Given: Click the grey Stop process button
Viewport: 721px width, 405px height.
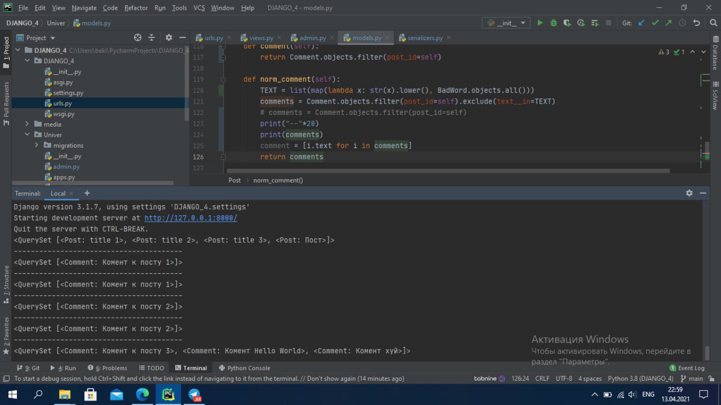Looking at the screenshot, I should point(608,23).
